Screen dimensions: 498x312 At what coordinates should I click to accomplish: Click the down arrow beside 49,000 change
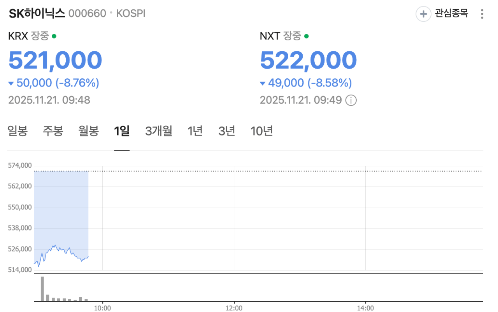[x=263, y=83]
